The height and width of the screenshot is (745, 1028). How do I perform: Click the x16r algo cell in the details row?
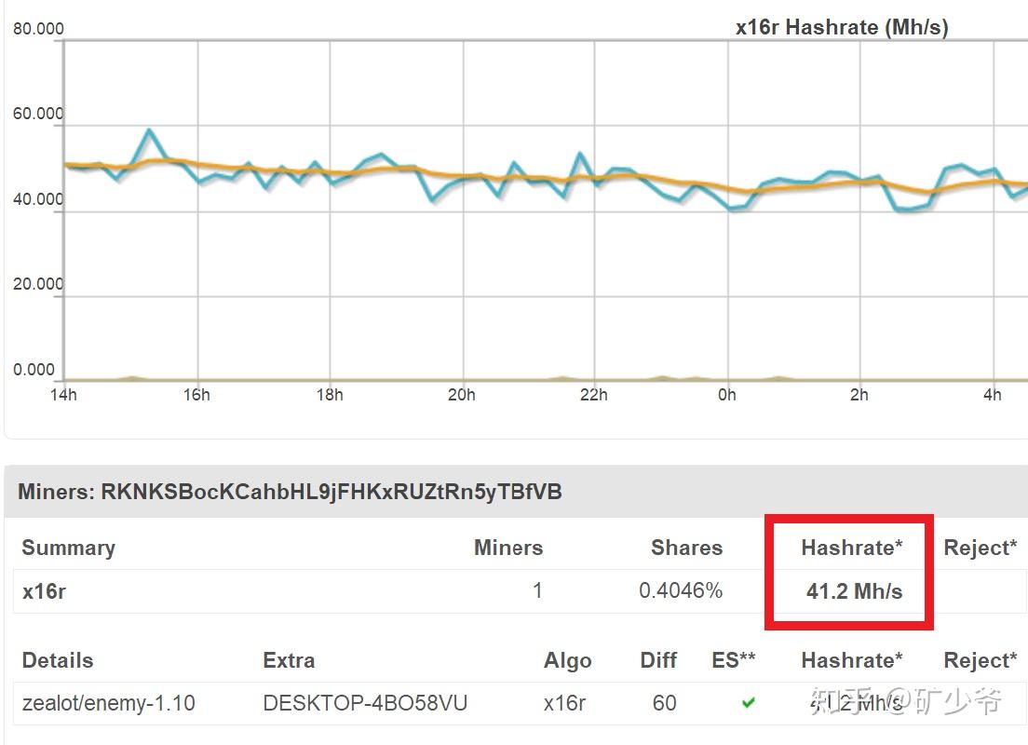point(564,704)
